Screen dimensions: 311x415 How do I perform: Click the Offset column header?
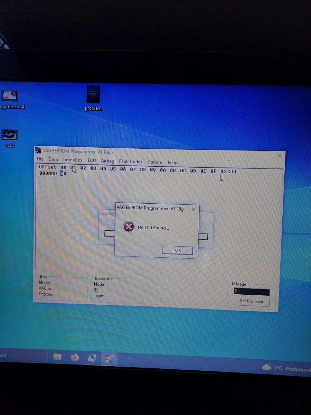tap(48, 167)
